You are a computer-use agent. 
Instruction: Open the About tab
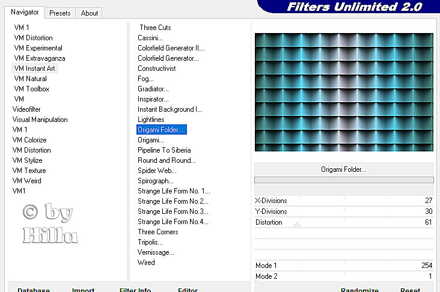[x=89, y=13]
